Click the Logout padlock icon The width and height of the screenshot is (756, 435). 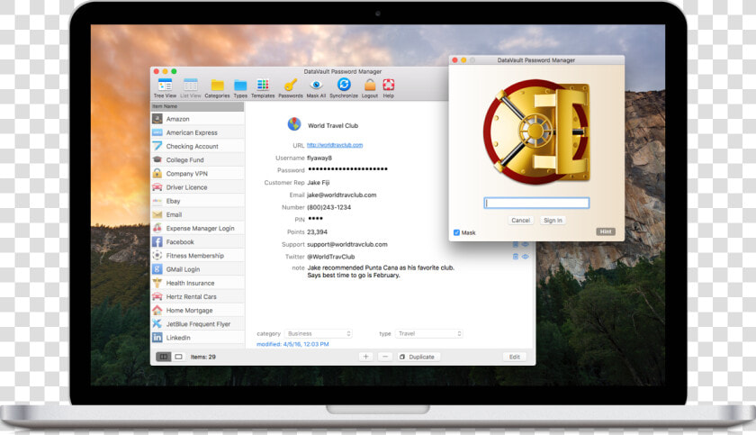pyautogui.click(x=370, y=89)
